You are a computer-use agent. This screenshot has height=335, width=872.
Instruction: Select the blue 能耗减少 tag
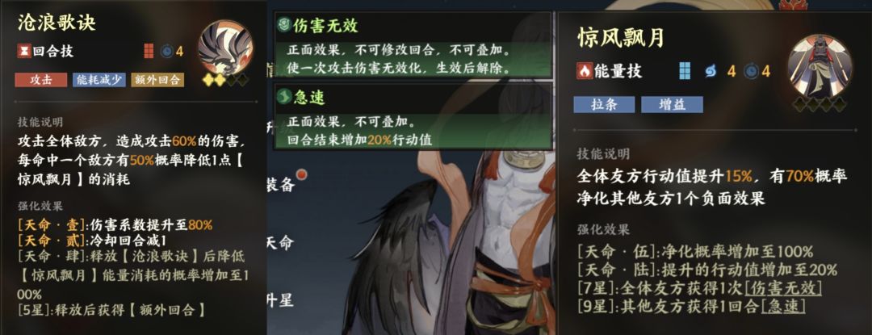coord(99,80)
